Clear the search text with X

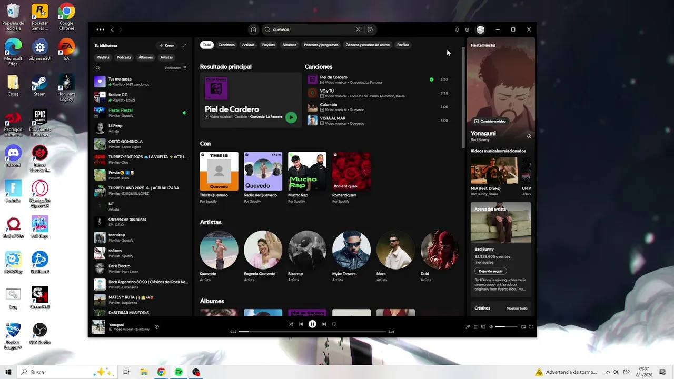point(358,29)
